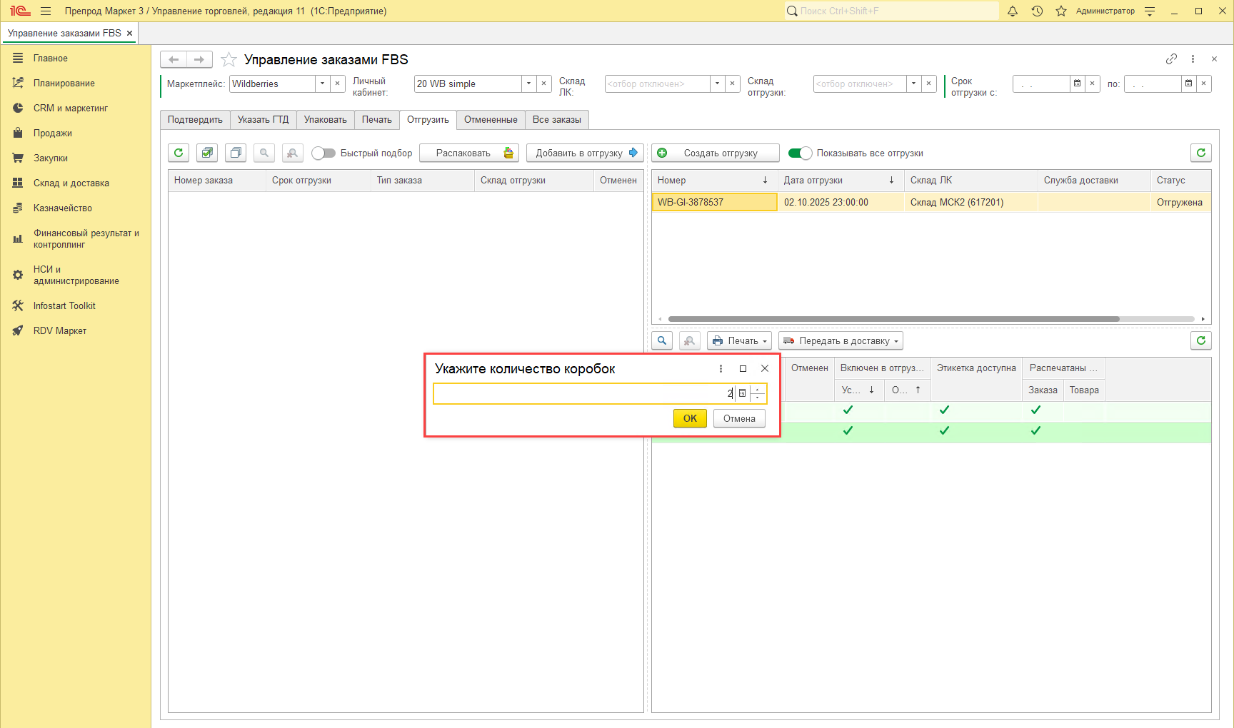
Task: Confirm box count with OK button
Action: tap(689, 418)
